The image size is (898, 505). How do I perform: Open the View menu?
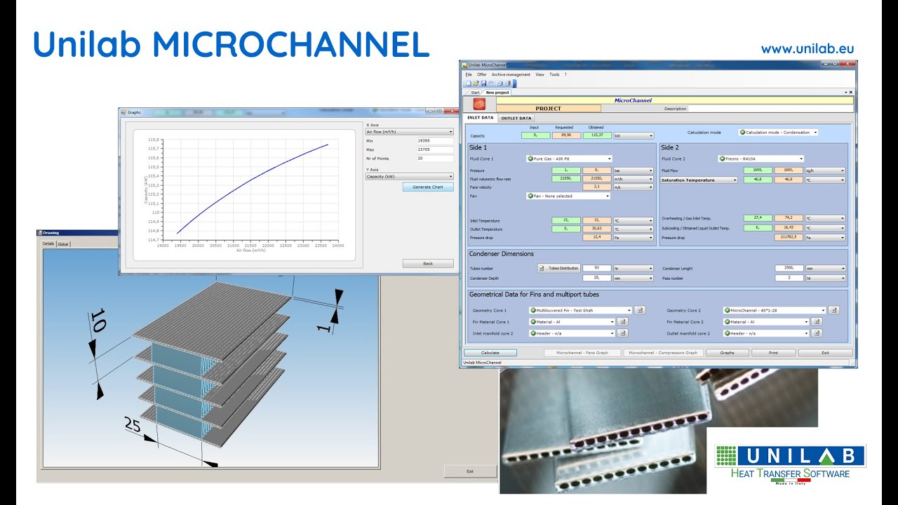[540, 74]
